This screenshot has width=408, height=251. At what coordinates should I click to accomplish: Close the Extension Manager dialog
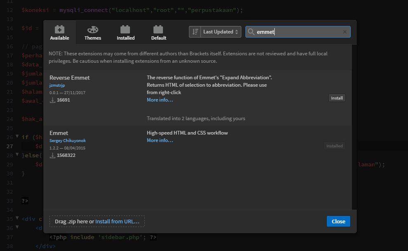[338, 221]
